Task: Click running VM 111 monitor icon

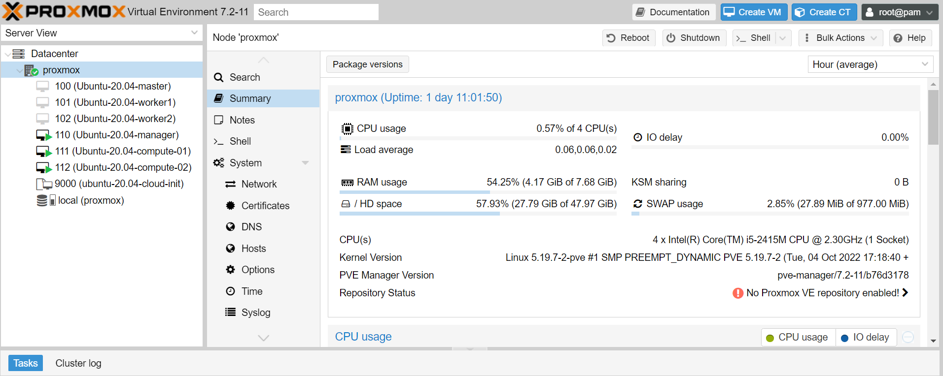Action: point(44,152)
